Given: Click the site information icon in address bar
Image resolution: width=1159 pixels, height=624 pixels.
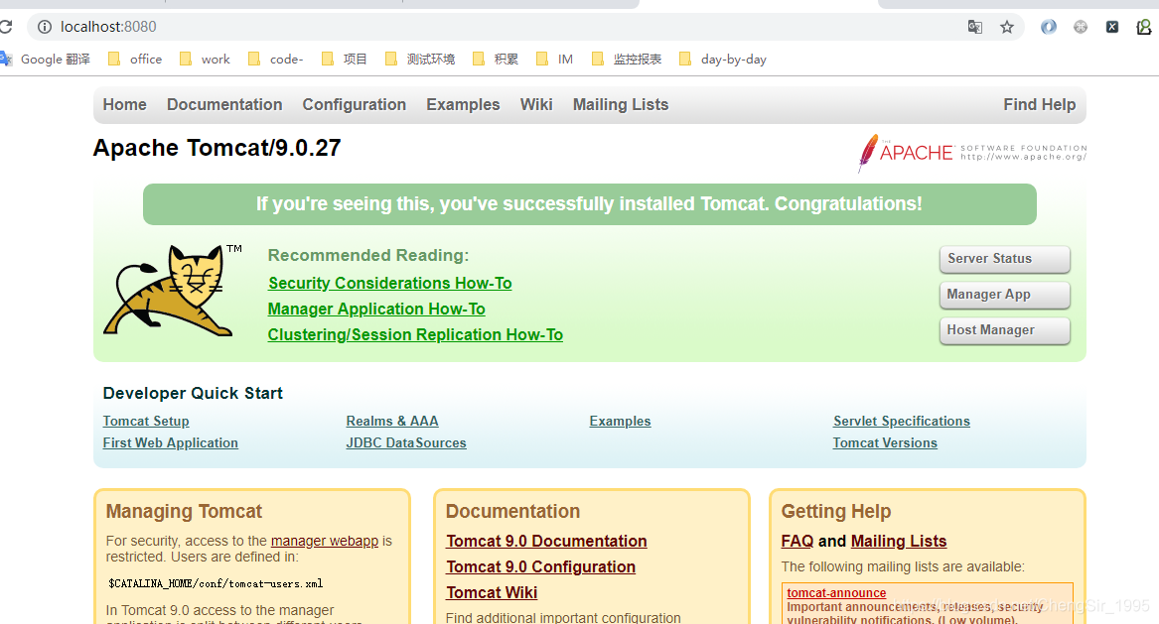Looking at the screenshot, I should (45, 28).
